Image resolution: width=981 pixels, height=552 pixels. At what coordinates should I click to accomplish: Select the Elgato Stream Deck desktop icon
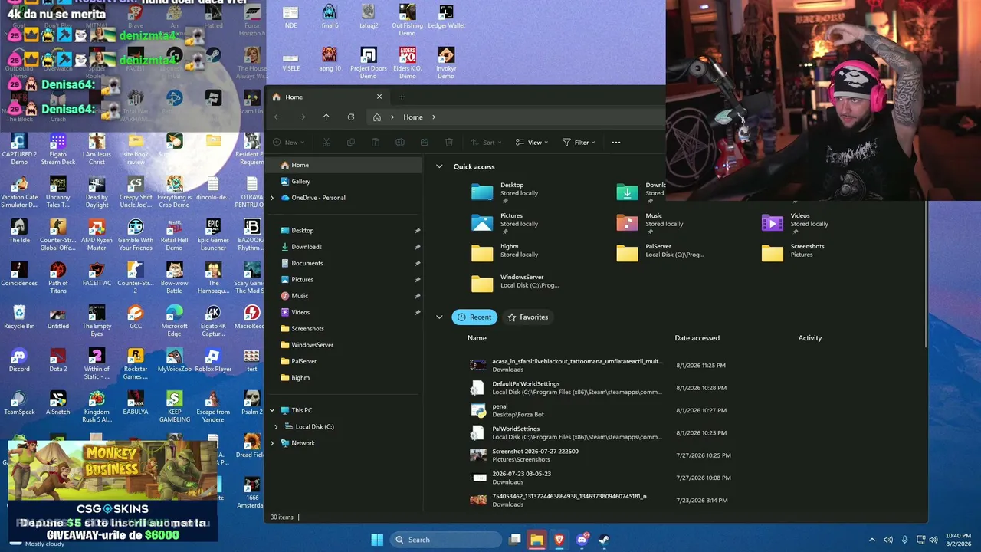pyautogui.click(x=58, y=149)
